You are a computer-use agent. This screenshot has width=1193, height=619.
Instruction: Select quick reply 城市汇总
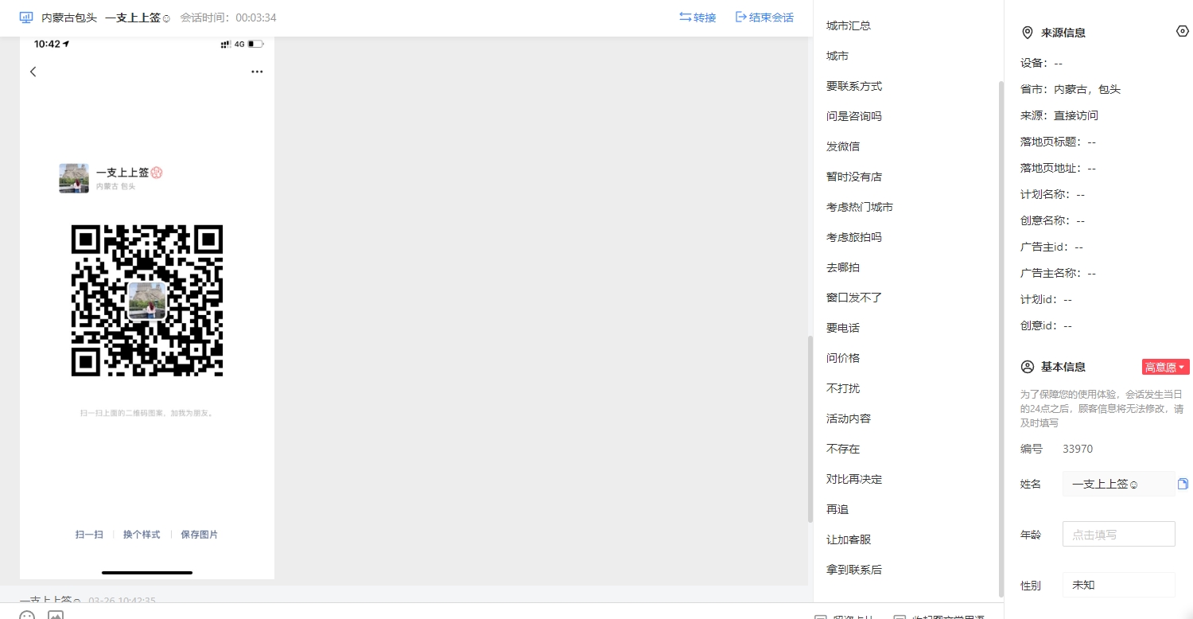click(x=849, y=25)
